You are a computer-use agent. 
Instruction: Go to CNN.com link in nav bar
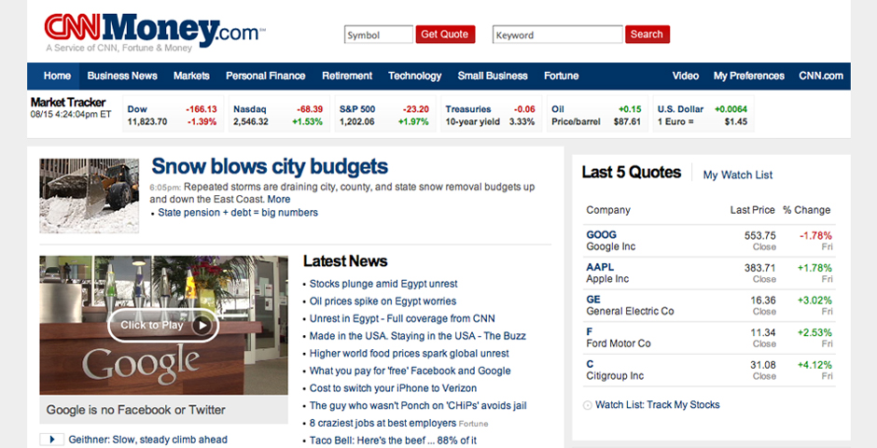(821, 76)
